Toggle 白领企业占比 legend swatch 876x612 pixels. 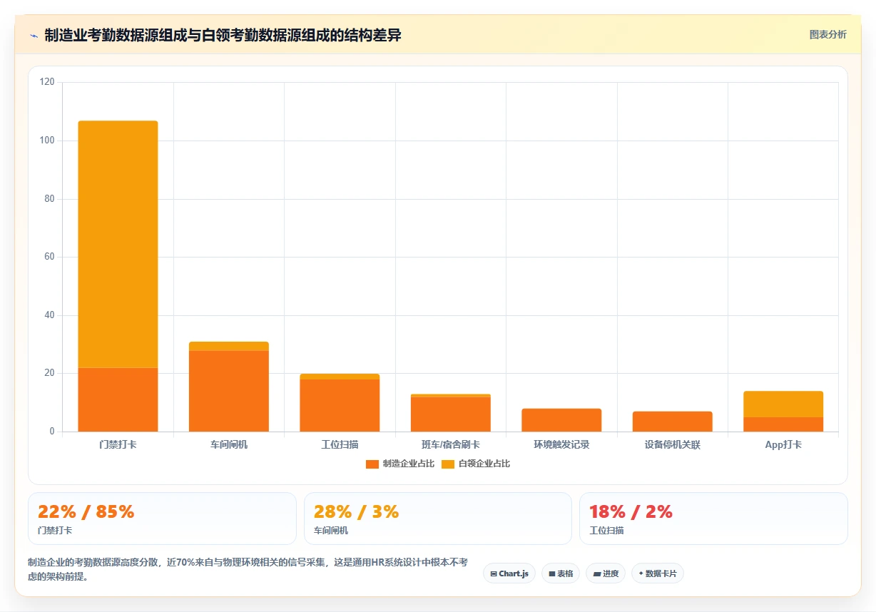pyautogui.click(x=447, y=464)
